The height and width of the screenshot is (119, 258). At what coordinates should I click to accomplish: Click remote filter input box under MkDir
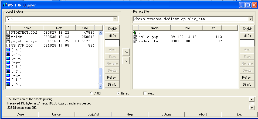point(247,43)
